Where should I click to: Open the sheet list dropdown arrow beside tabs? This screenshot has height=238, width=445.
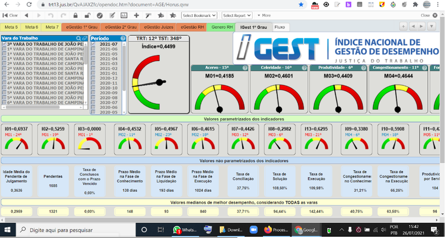coord(431,27)
